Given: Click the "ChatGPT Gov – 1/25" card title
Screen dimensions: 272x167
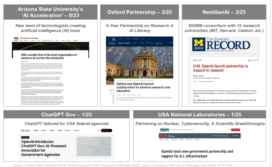Looking at the screenshot, I should (x=67, y=115).
